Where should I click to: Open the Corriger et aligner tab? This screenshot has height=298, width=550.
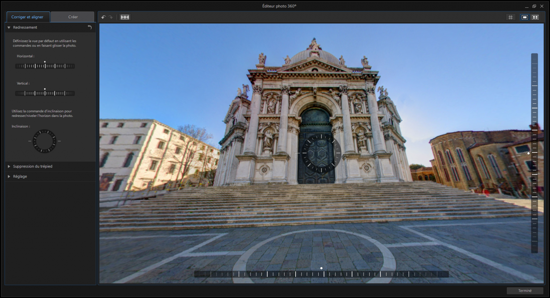coord(27,17)
